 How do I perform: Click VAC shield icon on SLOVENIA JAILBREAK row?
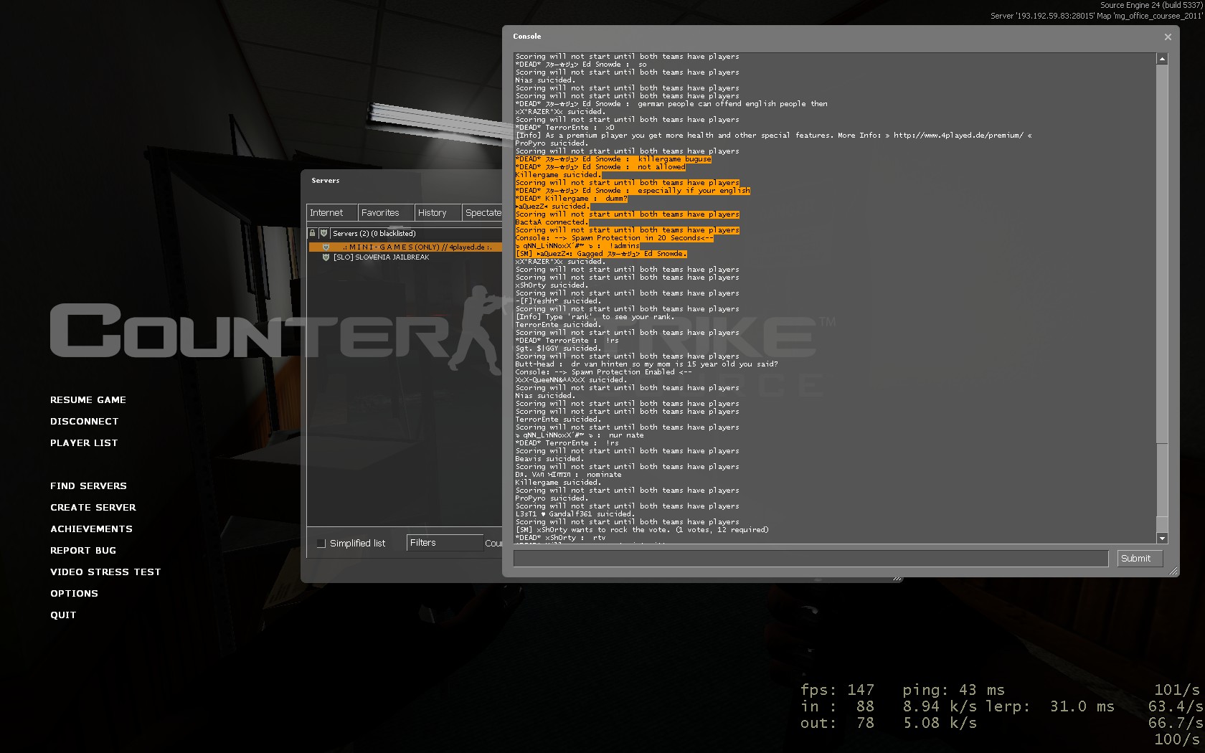tap(326, 257)
